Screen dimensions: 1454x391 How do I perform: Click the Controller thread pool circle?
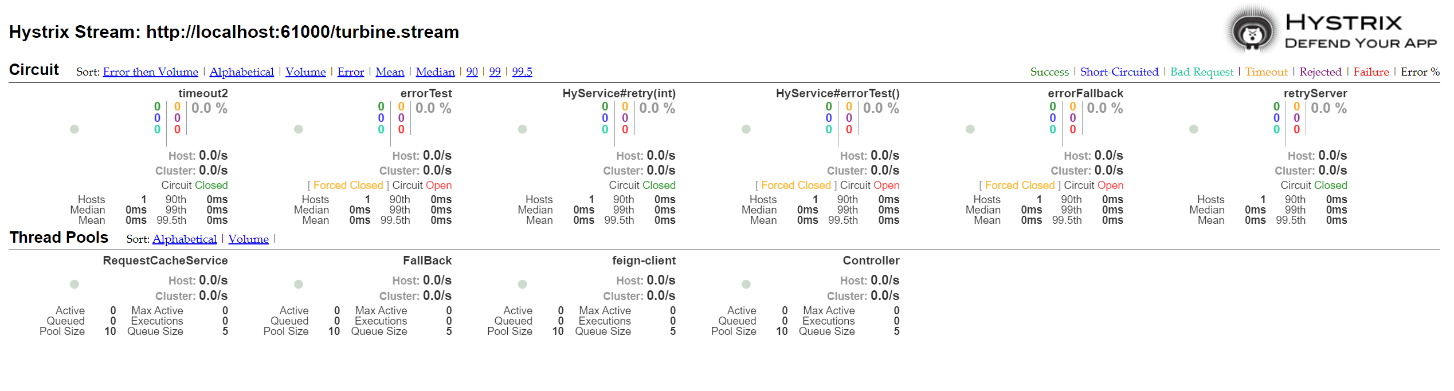pyautogui.click(x=746, y=285)
